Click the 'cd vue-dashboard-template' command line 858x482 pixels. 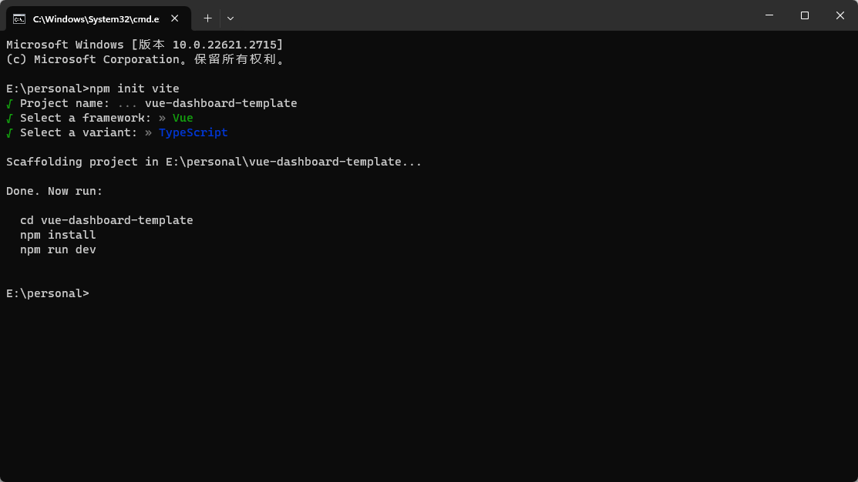pyautogui.click(x=106, y=220)
